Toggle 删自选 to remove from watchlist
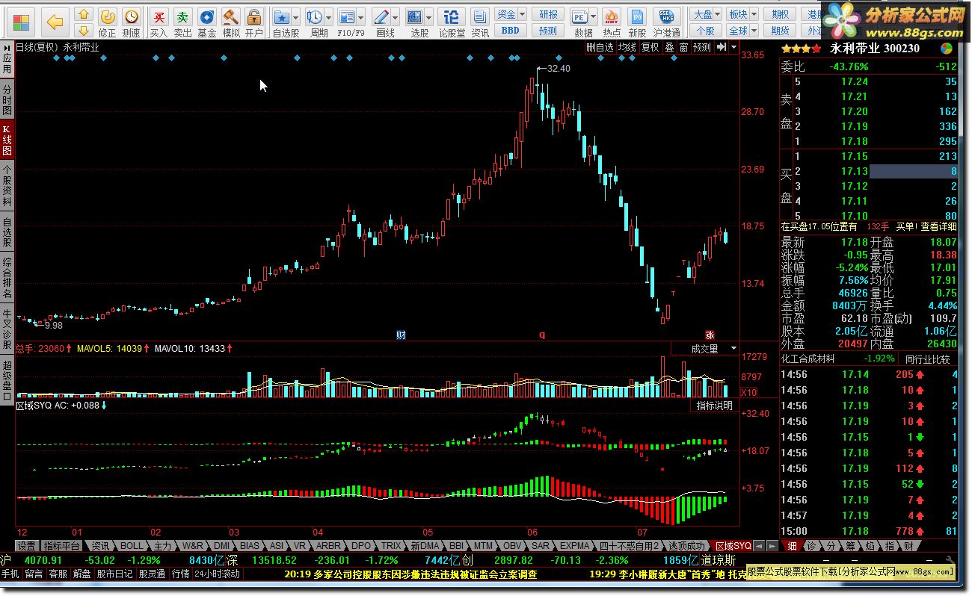972x596 pixels. 600,47
